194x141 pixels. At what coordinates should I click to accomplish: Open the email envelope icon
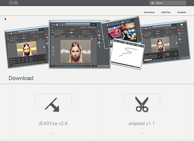pos(16,3)
